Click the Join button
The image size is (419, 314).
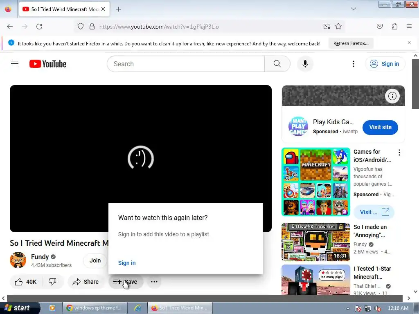(x=95, y=260)
